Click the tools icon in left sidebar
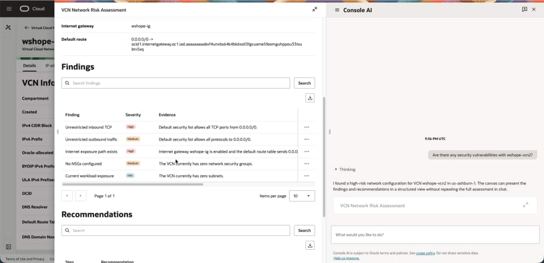The width and height of the screenshot is (544, 263). click(x=8, y=27)
